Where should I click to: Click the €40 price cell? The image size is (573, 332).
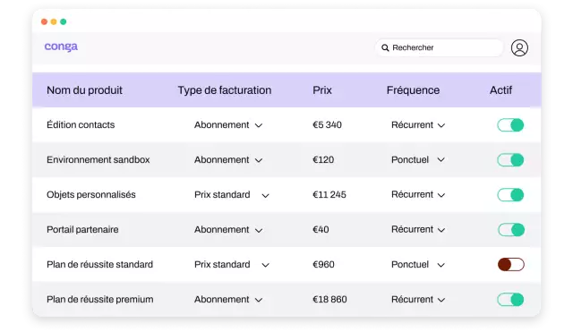[x=321, y=230]
